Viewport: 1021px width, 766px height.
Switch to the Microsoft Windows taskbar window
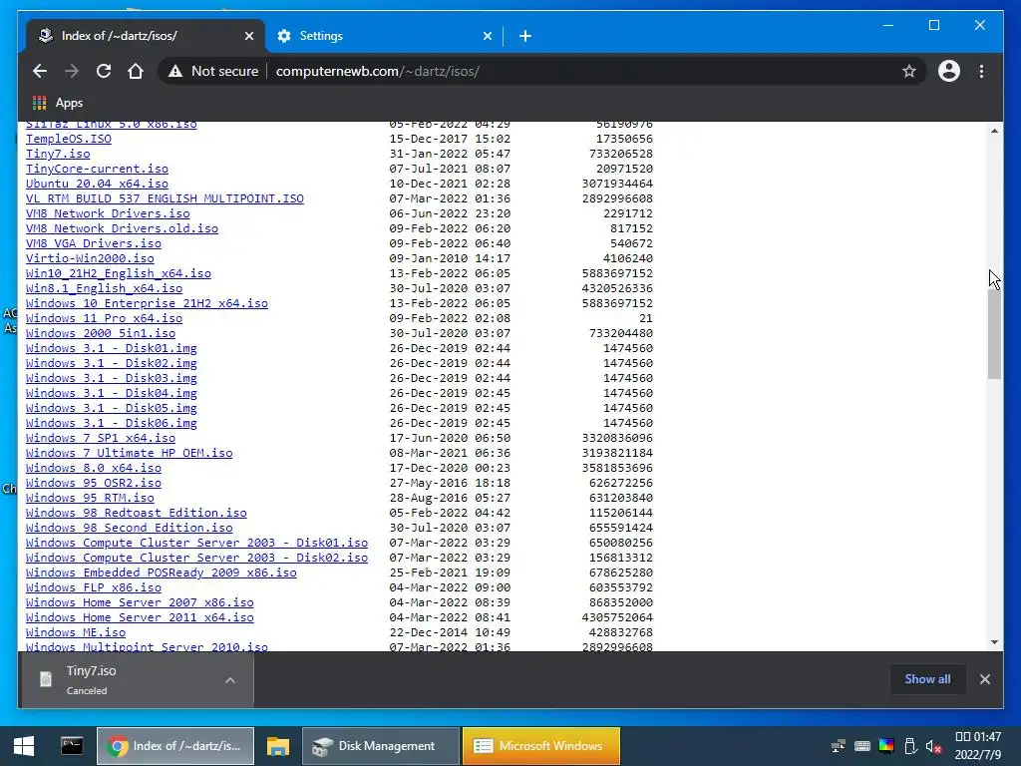(541, 746)
